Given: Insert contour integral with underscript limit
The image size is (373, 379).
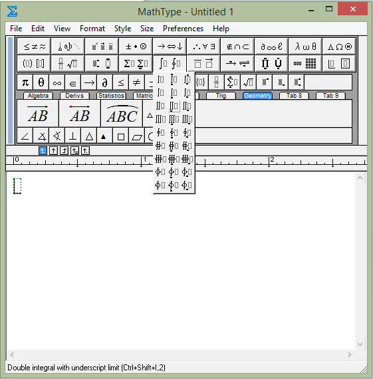Looking at the screenshot, I should pyautogui.click(x=174, y=132).
